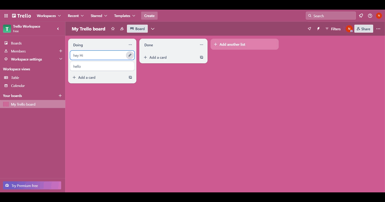
Task: Click the My Trello board color thumbnail
Action: (6, 104)
